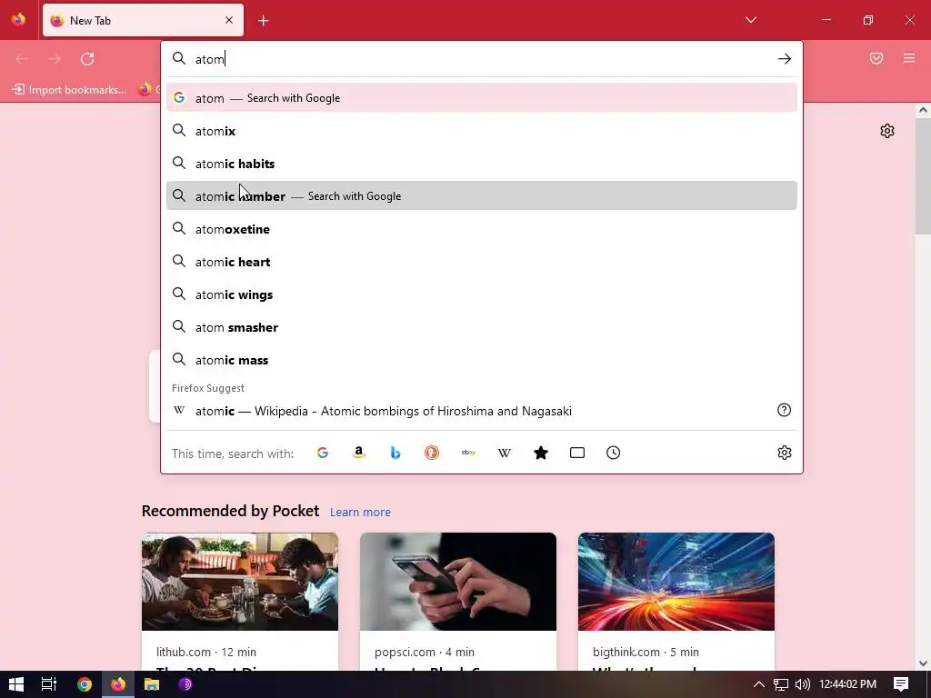
Task: Select the 'atomic wings' suggestion
Action: 482,294
